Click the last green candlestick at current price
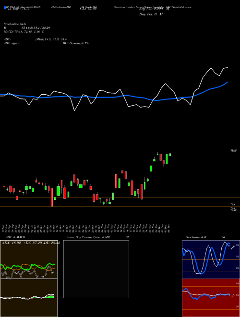The image size is (240, 317). pos(170,155)
